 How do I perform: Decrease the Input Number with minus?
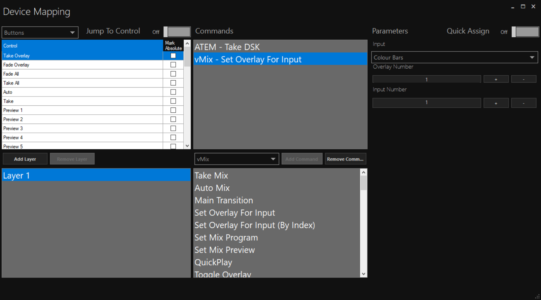click(524, 103)
